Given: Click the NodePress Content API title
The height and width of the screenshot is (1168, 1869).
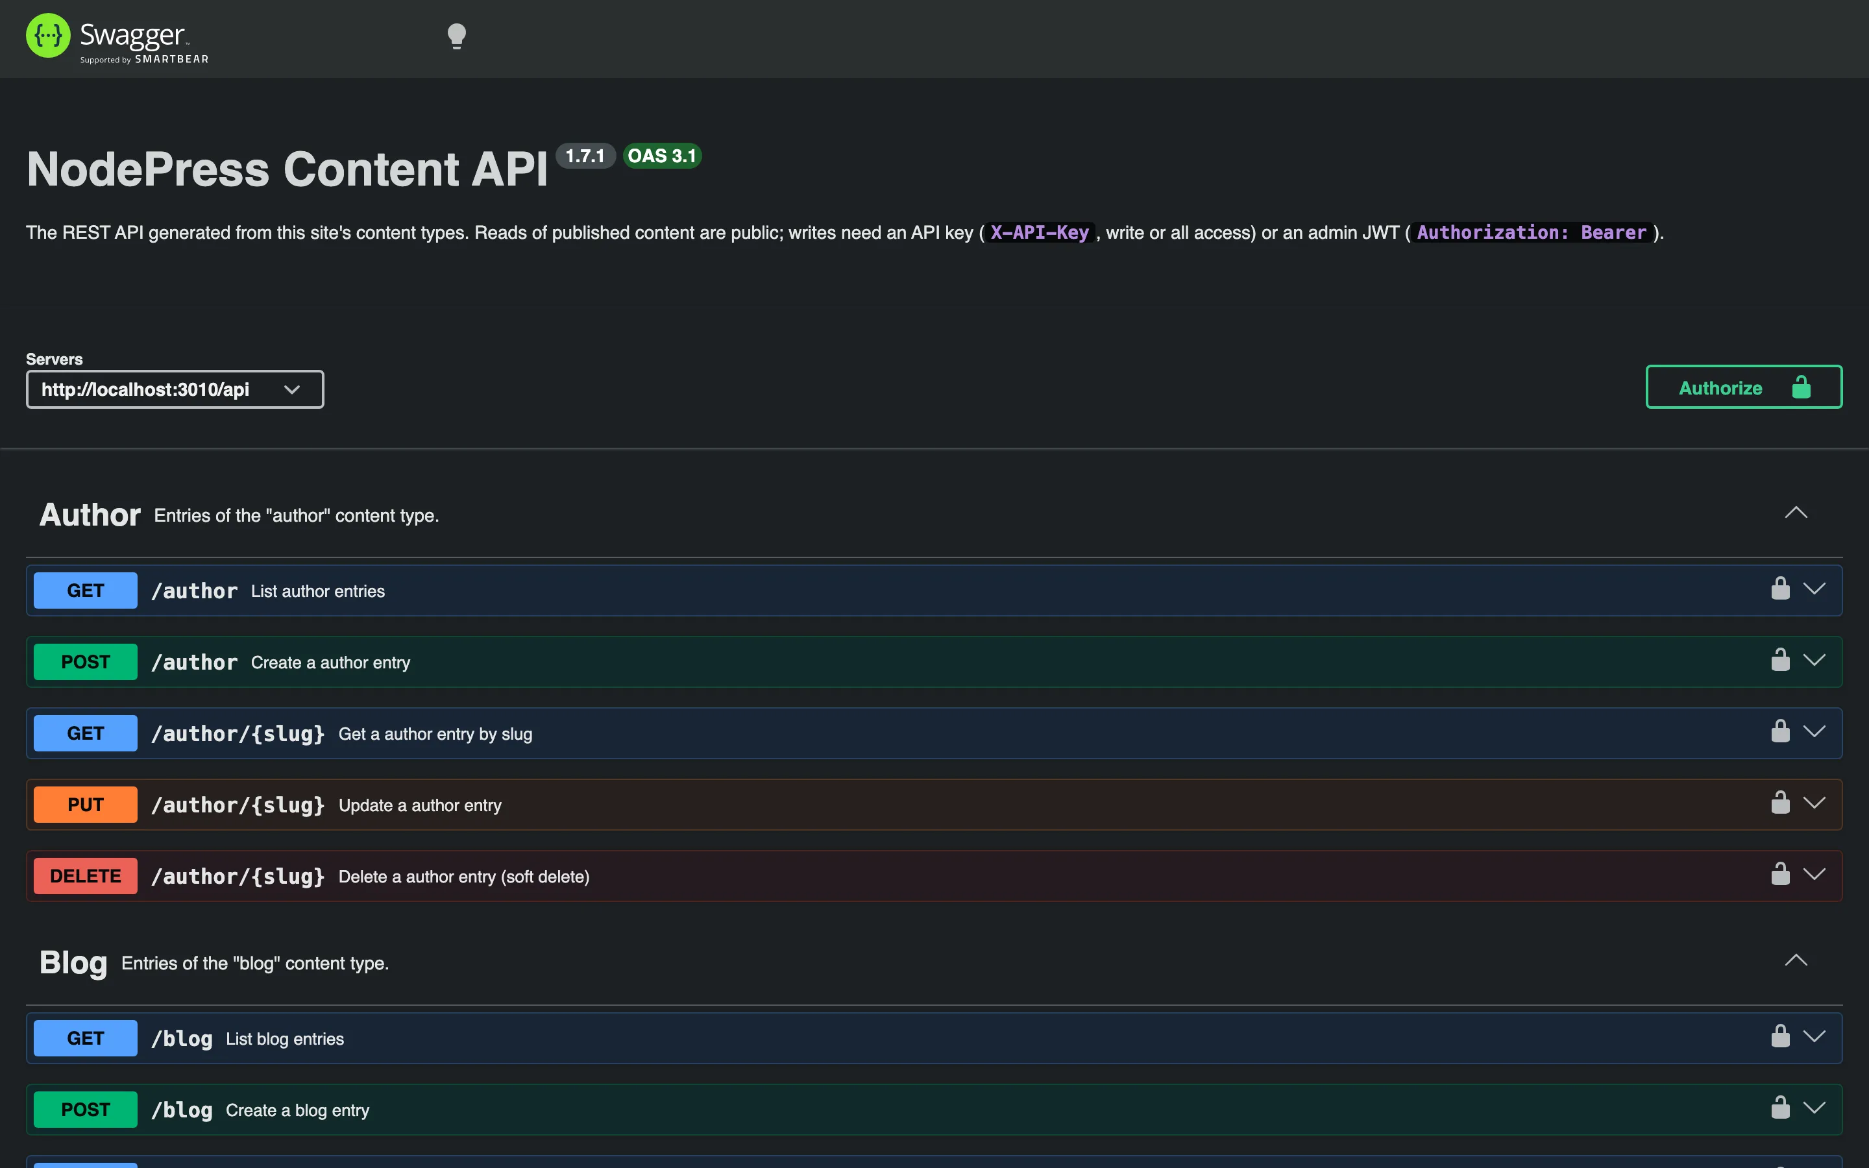Looking at the screenshot, I should (287, 169).
